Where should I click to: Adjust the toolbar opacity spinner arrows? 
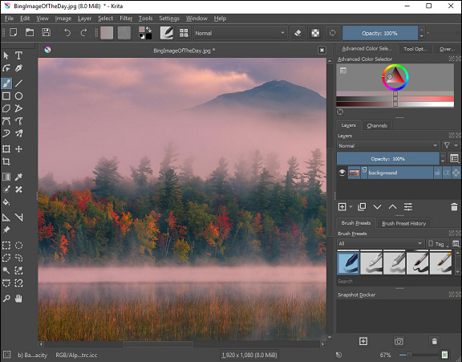tap(422, 33)
